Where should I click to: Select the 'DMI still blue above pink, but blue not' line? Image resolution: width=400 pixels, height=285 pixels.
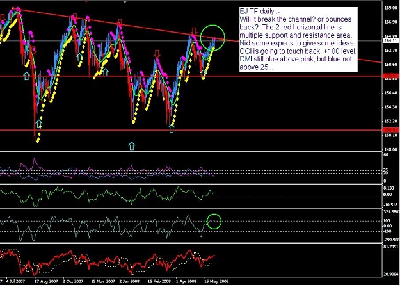(296, 60)
